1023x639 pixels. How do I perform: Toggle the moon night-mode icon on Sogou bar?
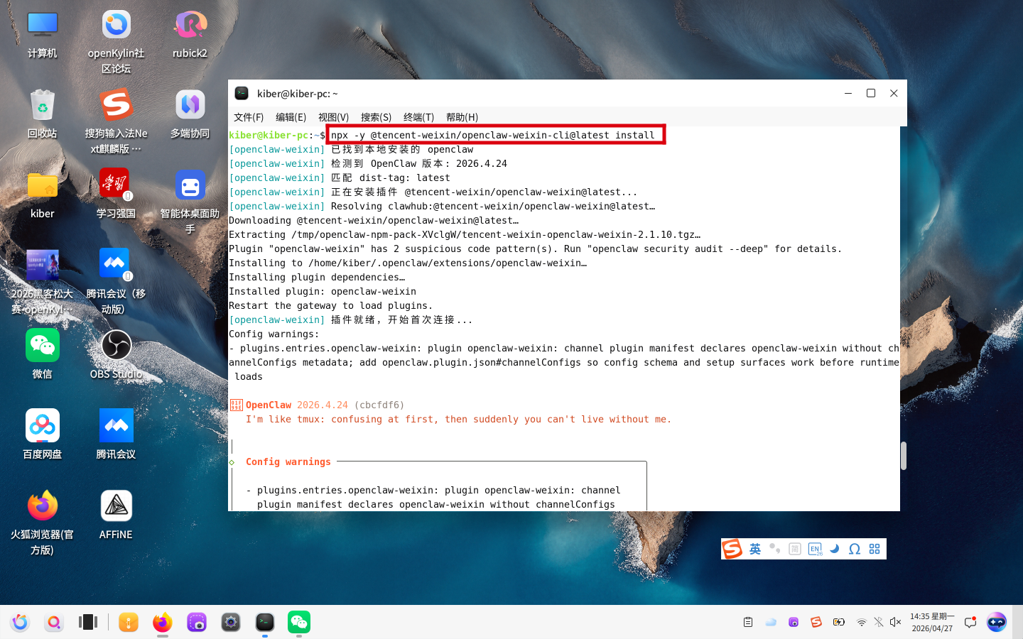click(835, 549)
